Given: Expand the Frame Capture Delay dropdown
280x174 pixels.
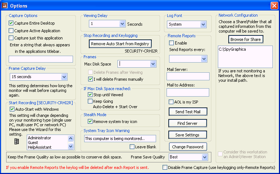Looking at the screenshot, I should [x=64, y=77].
